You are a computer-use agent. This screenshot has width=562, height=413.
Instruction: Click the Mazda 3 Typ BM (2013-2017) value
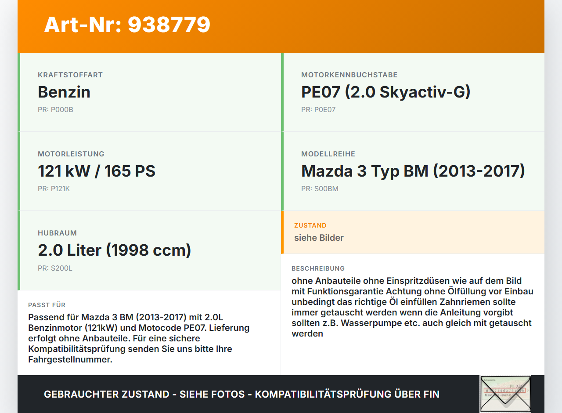(x=413, y=171)
